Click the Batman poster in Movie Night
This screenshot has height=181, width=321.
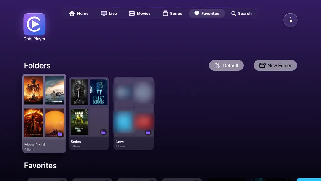(x=33, y=90)
